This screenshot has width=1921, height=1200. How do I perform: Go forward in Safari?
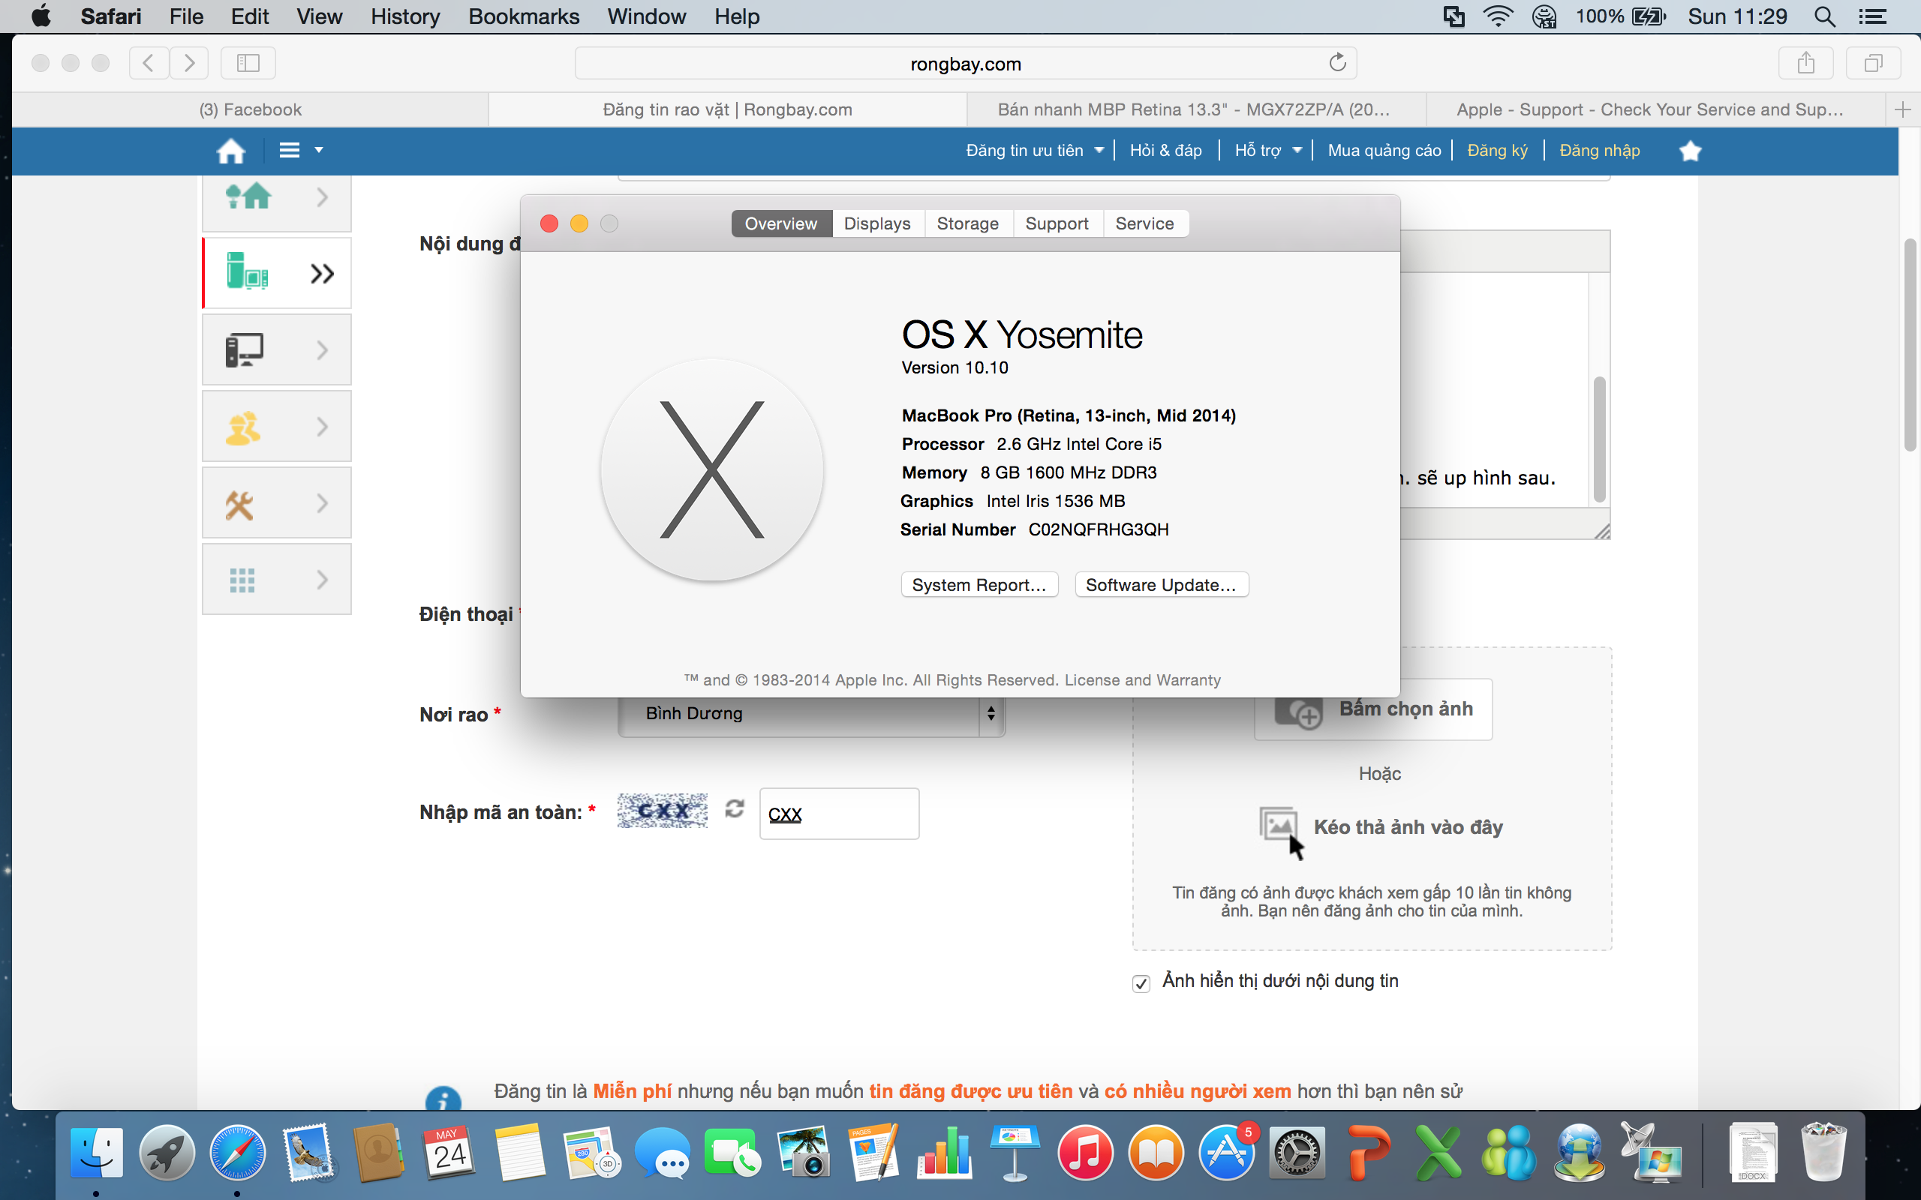(189, 63)
